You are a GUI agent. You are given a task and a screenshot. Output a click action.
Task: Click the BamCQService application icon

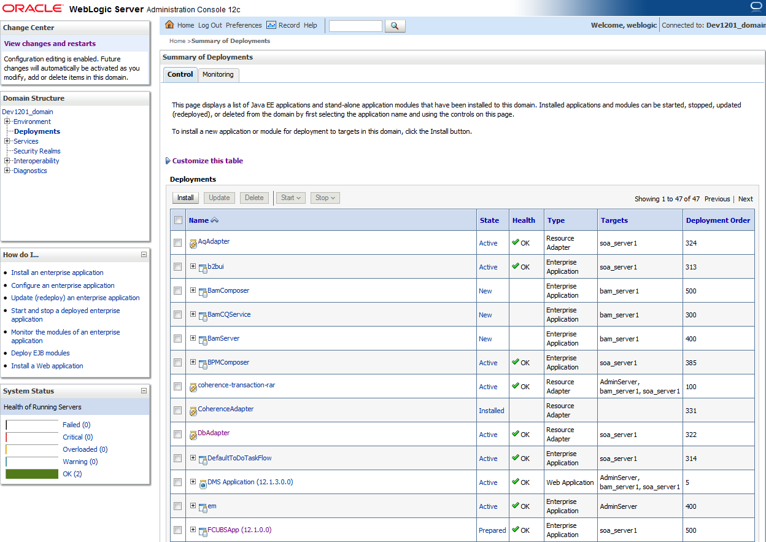(203, 316)
